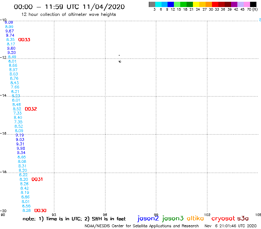Image resolution: width=261 pixels, height=229 pixels.
Task: Click the 9.09 wave height value
Action: tap(9, 23)
